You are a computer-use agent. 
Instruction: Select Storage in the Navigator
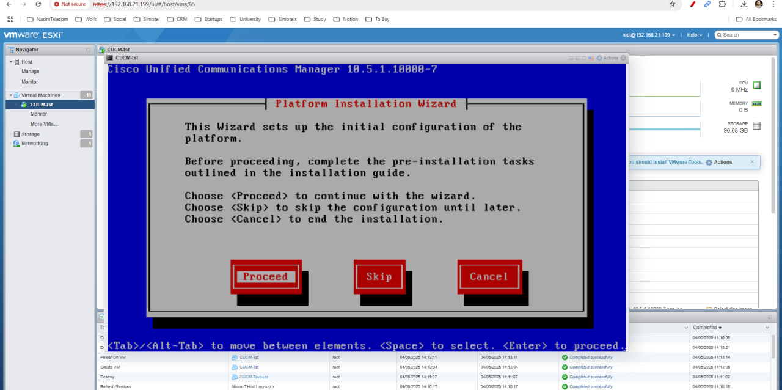pos(31,134)
